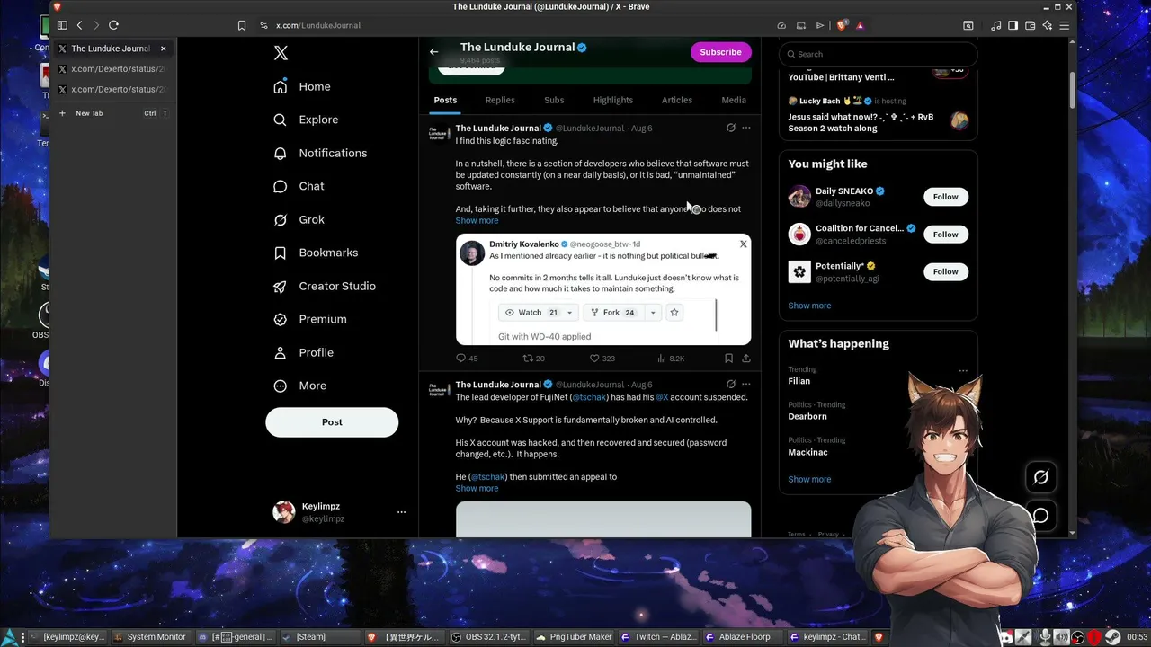Switch to the Replies tab
Image resolution: width=1151 pixels, height=647 pixels.
500,100
